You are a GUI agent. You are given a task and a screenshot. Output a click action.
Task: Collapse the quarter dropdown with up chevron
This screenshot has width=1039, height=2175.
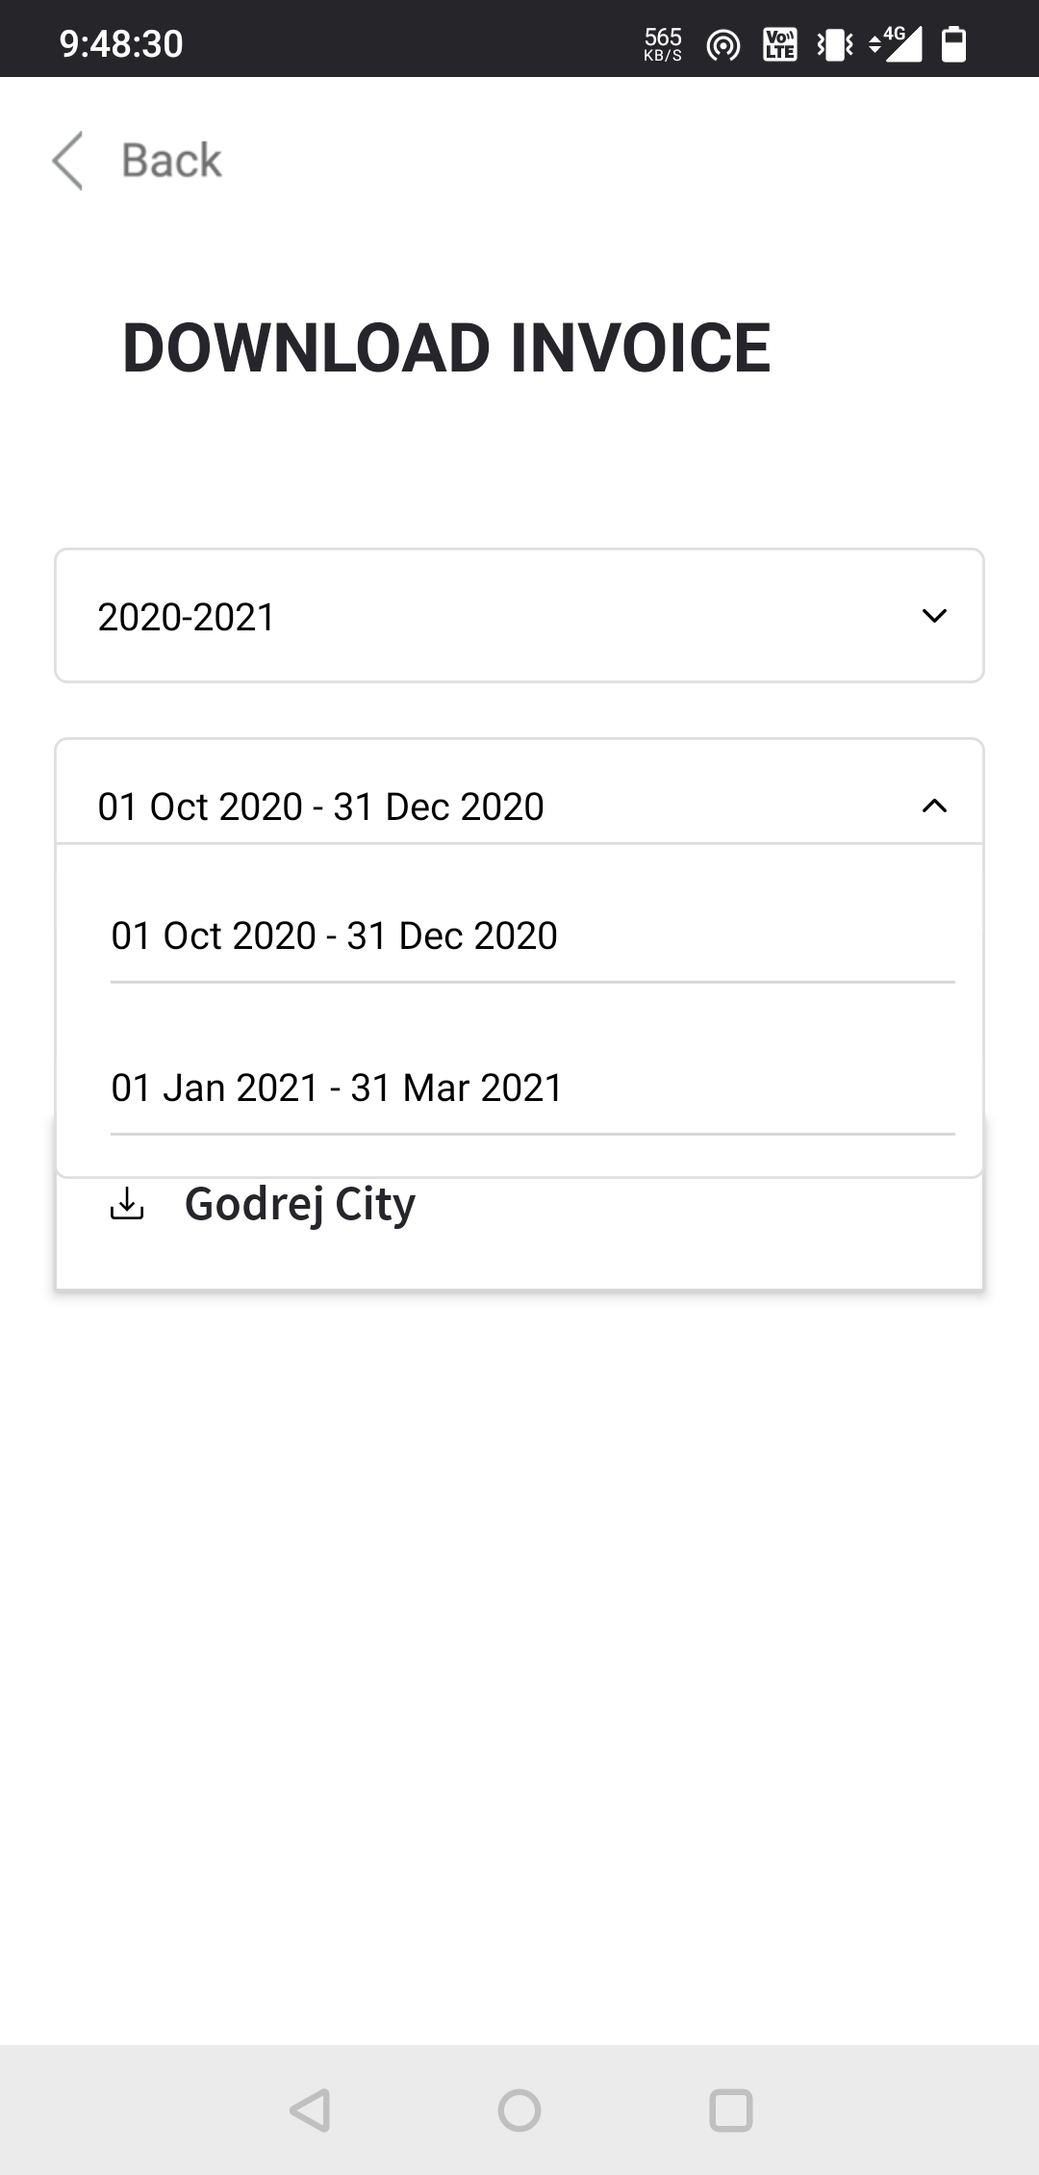coord(934,806)
